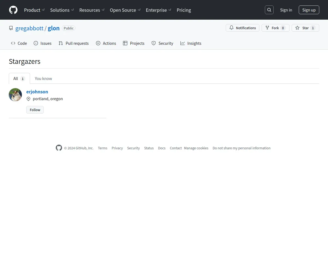The image size is (328, 273).
Task: Click the Public label badge
Action: [69, 28]
